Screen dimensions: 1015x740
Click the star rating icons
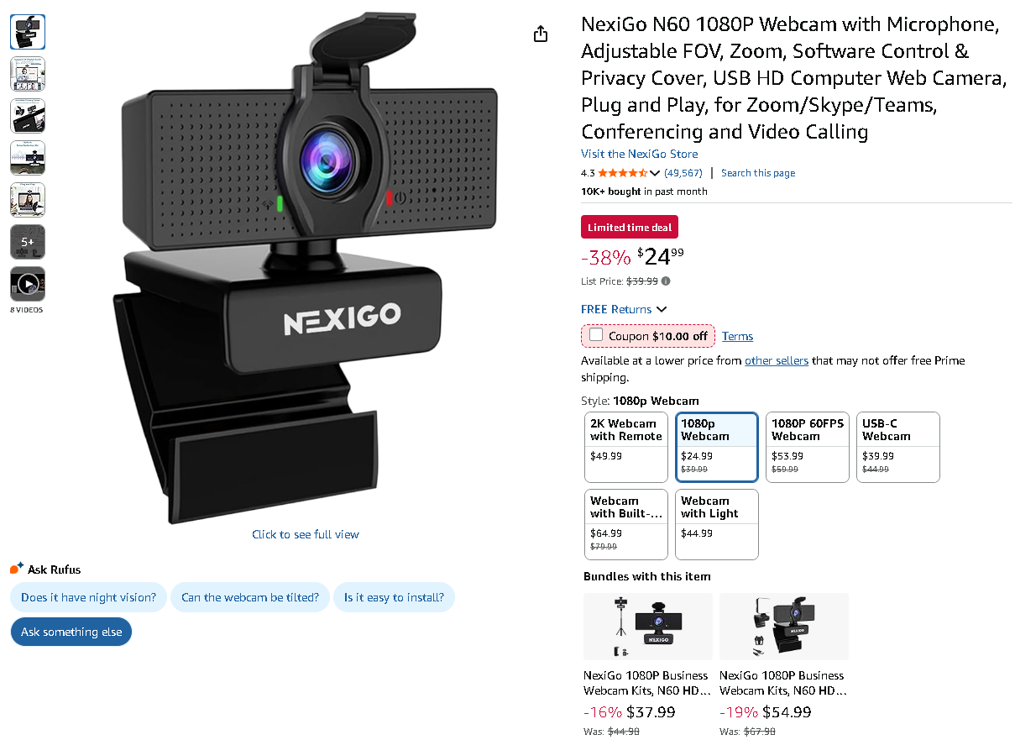(x=622, y=173)
